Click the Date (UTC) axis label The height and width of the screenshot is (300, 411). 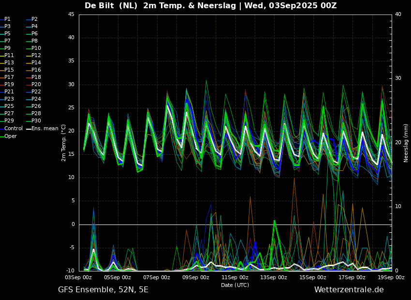click(x=235, y=285)
